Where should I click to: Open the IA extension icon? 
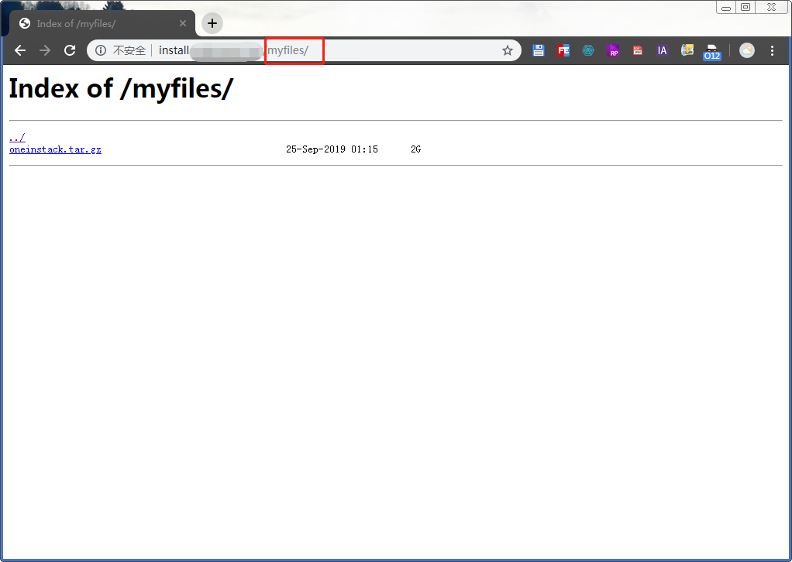point(662,50)
